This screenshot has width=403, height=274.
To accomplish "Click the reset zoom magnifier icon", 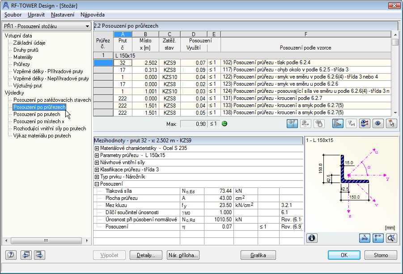I will coord(391,238).
